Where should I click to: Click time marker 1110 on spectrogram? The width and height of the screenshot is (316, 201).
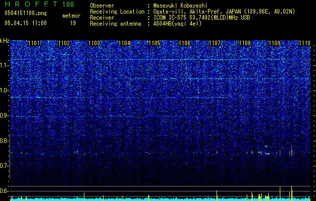tap(305, 43)
